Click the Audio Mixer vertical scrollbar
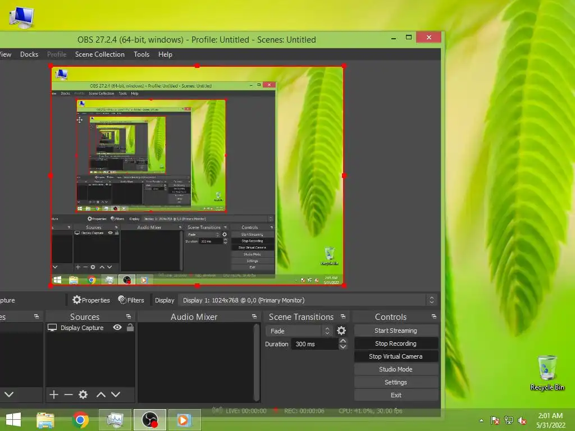Viewport: 575px width, 431px height. click(257, 362)
